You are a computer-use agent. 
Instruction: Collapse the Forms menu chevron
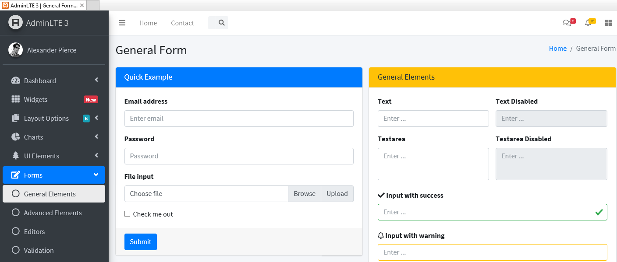[x=96, y=175]
